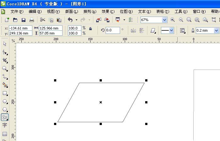Select the Table tool
220x141 pixels.
pos(5,134)
